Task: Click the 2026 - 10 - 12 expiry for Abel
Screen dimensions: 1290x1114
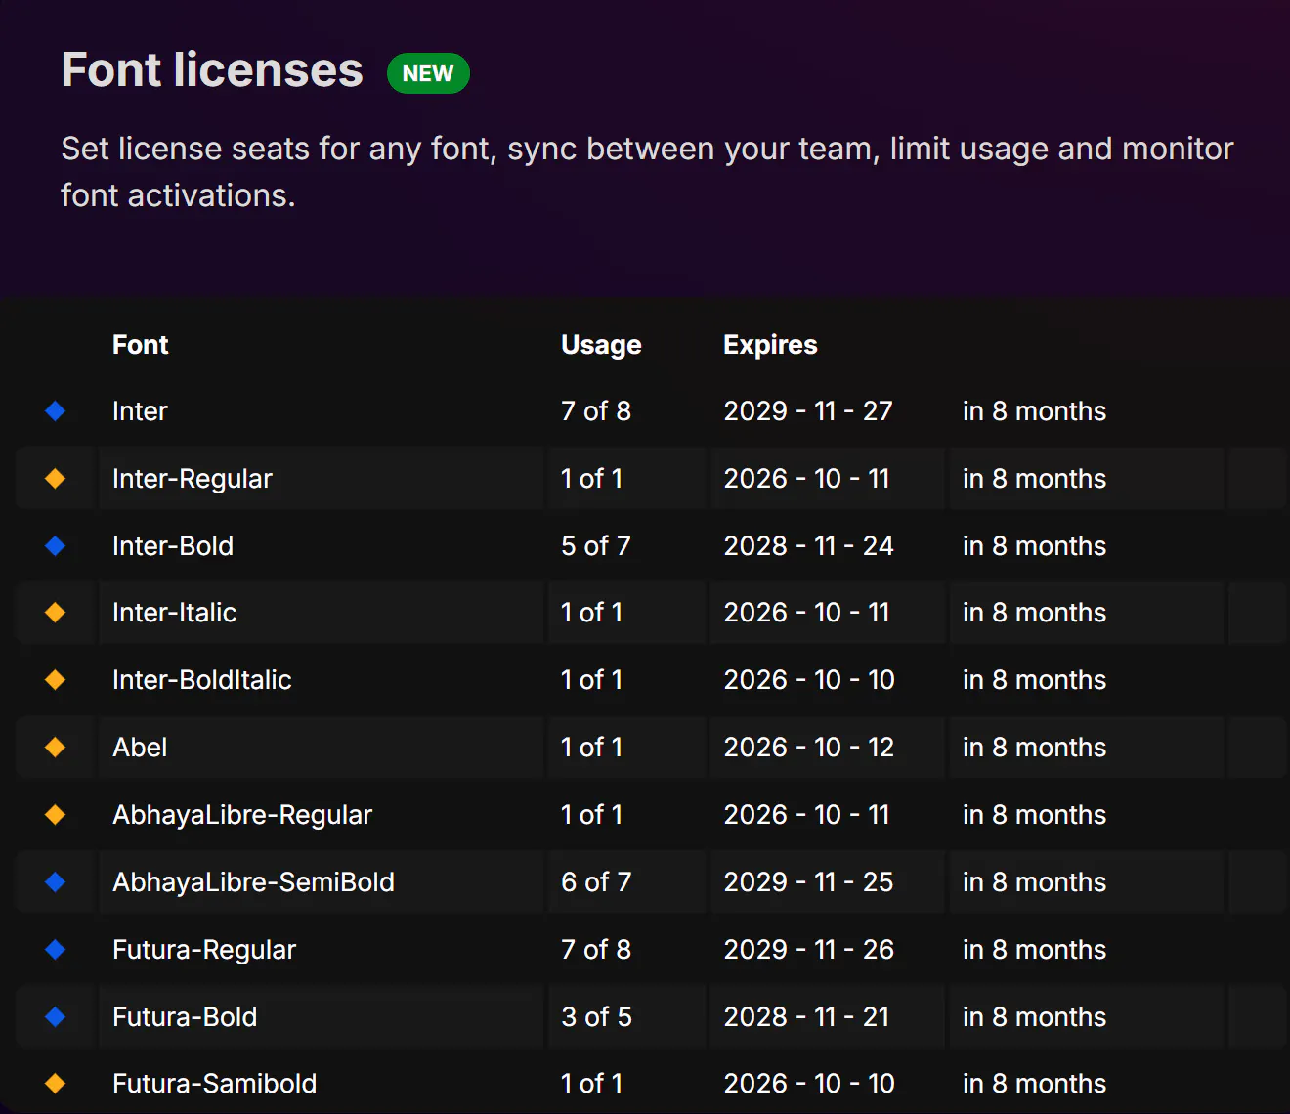Action: [808, 748]
